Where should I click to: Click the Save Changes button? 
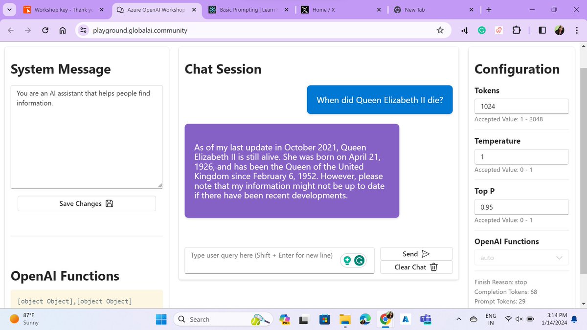click(x=87, y=203)
